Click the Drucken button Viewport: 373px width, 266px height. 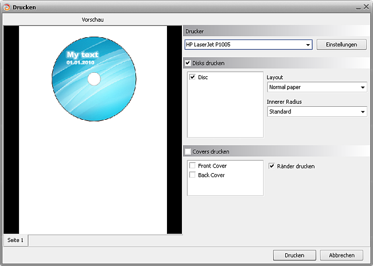(294, 255)
